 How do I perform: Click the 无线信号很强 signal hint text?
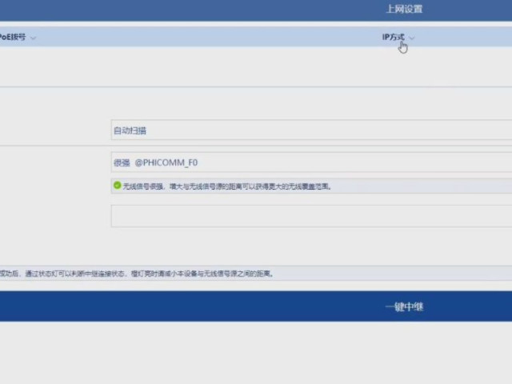[227, 186]
